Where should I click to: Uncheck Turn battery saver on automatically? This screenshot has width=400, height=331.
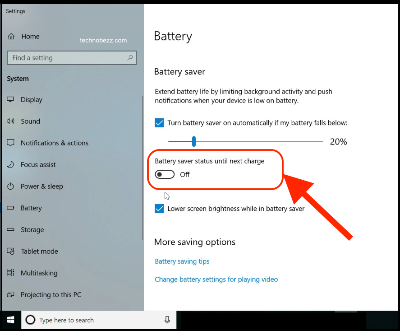pos(159,123)
